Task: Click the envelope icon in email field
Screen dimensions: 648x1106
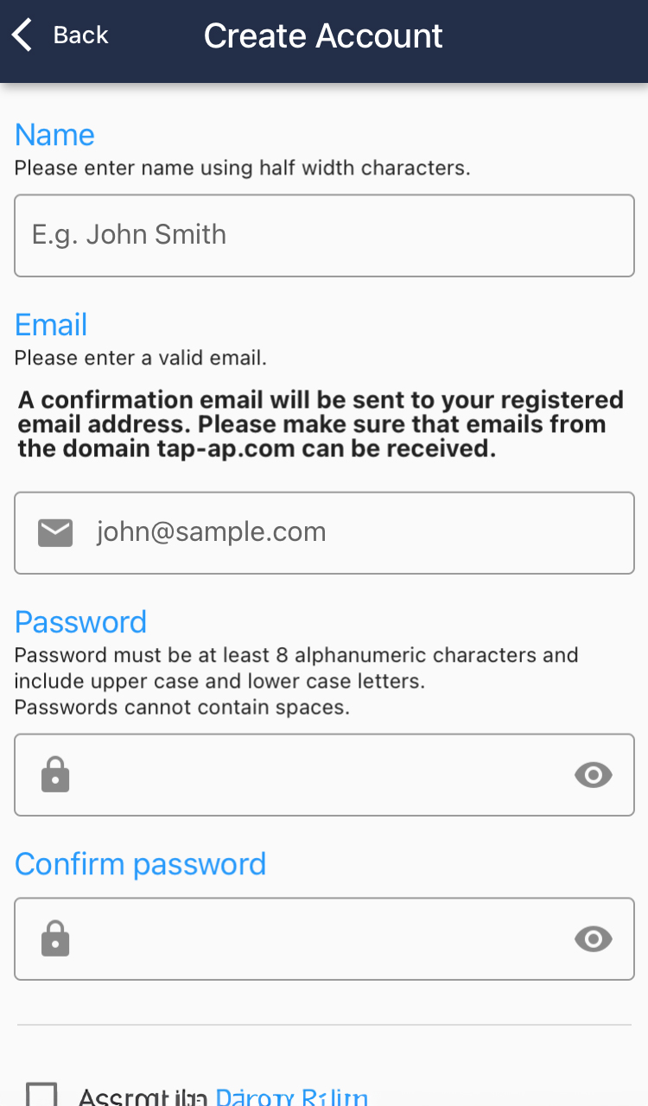Action: [x=55, y=533]
